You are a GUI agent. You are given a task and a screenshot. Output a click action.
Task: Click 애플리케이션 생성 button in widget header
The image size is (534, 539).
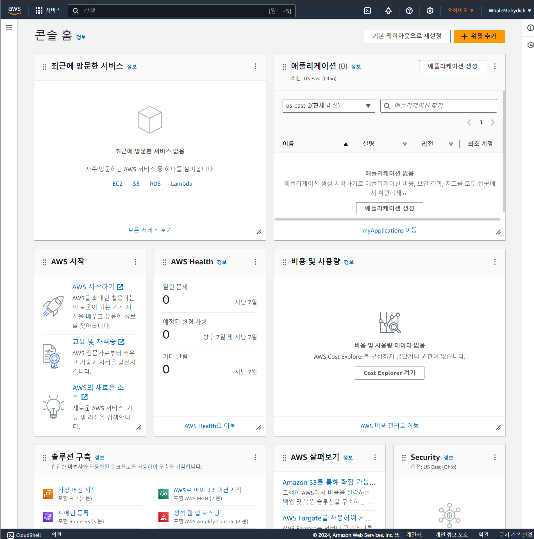(453, 67)
